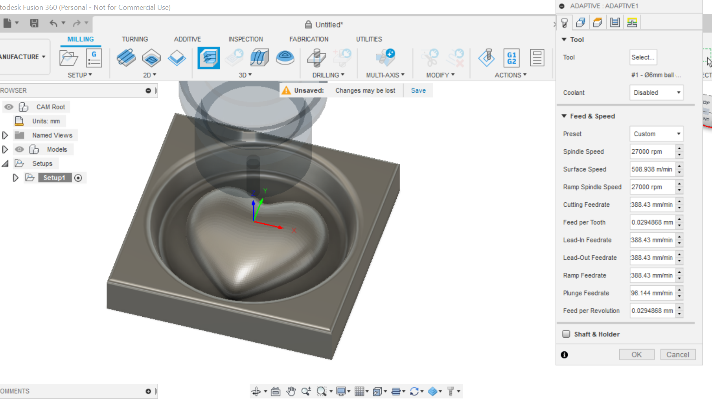
Task: Select the 3D Adaptive Clearing icon
Action: tap(209, 58)
